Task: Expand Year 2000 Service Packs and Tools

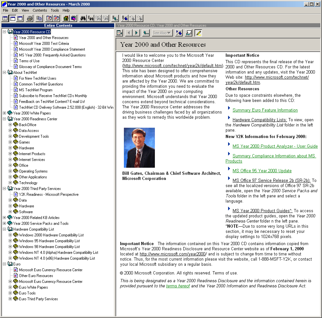Action: click(x=4, y=224)
